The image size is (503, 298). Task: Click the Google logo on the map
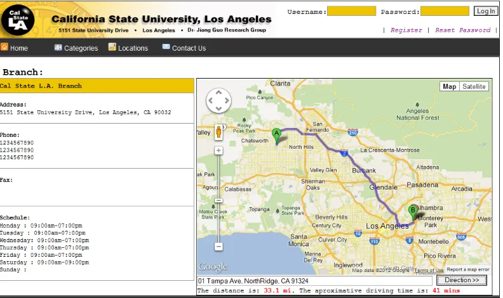[x=213, y=267]
